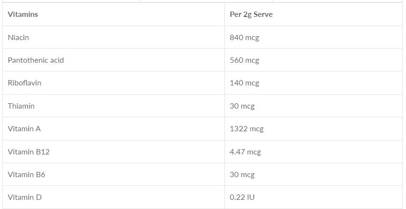Click the 560 mcg value
The height and width of the screenshot is (209, 406).
point(244,60)
